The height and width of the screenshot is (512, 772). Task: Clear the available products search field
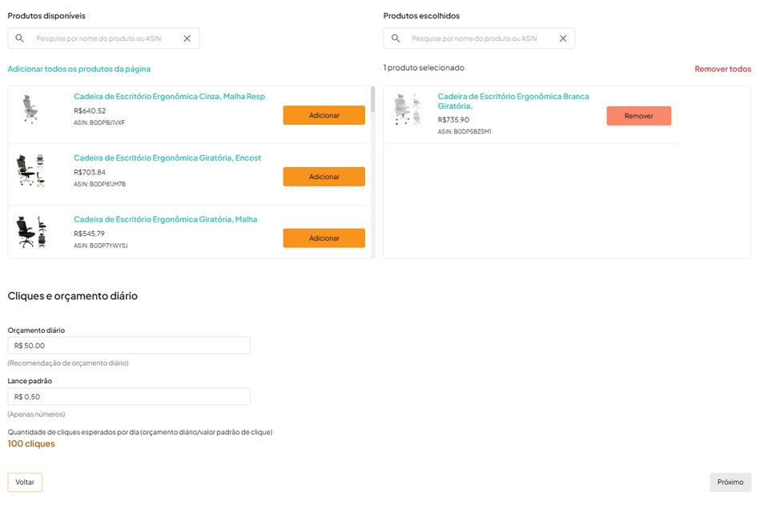pyautogui.click(x=187, y=38)
